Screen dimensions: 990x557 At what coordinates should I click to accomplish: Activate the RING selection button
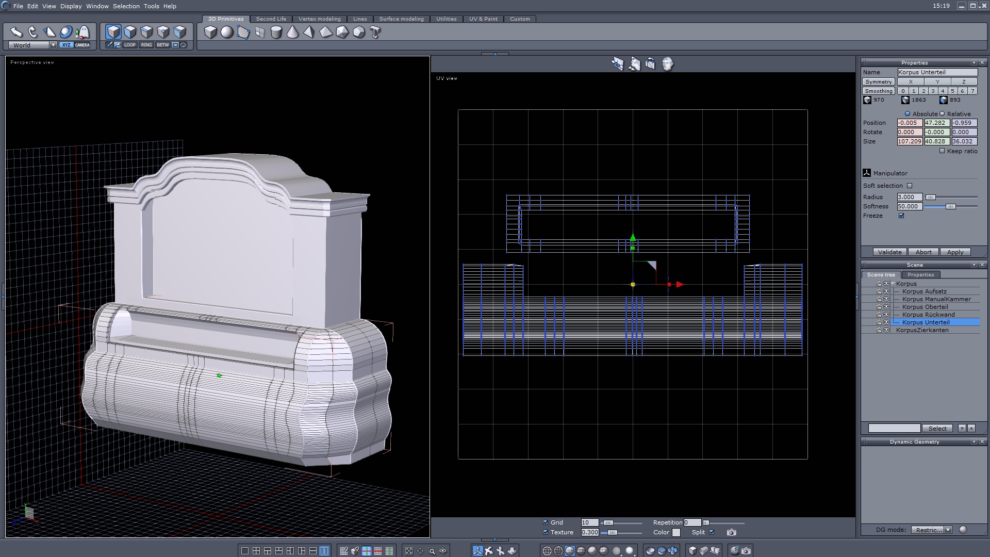[146, 45]
